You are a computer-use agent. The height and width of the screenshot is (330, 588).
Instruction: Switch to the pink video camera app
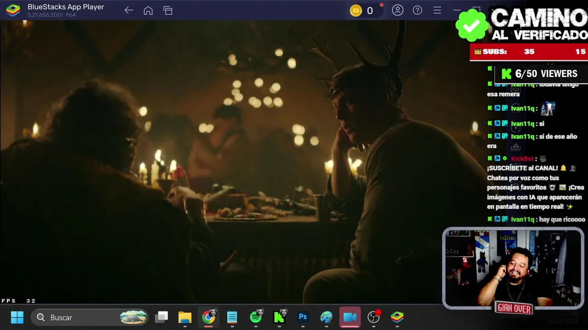[350, 317]
